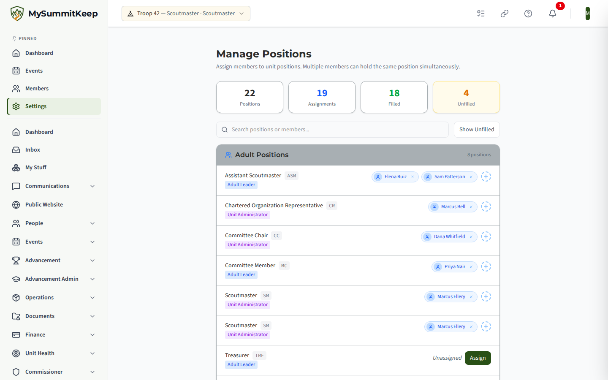Expand the Finance section
Screen dimensions: 608x380
tap(54, 335)
